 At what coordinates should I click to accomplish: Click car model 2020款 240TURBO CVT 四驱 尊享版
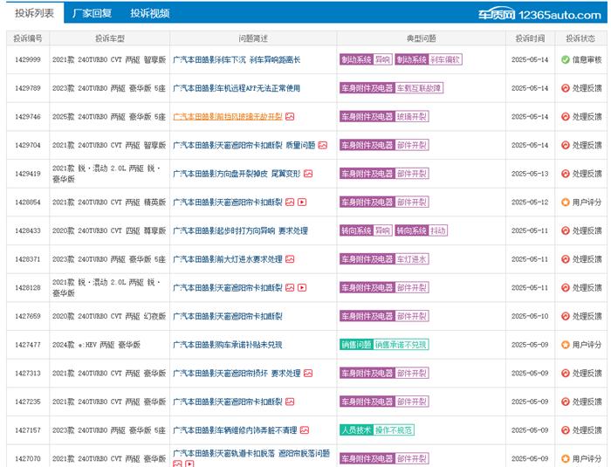[x=109, y=230]
